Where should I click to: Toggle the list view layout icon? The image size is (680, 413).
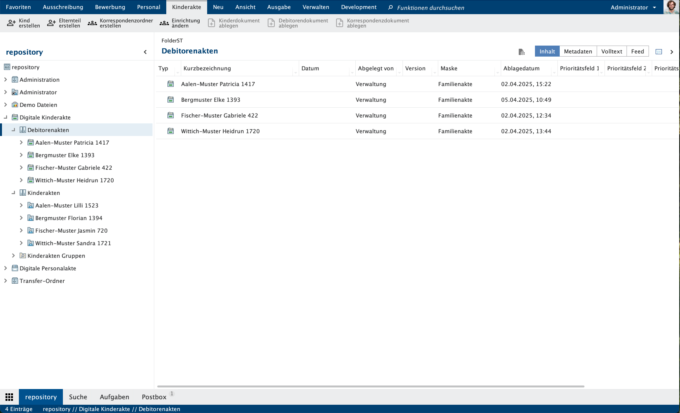pos(659,51)
